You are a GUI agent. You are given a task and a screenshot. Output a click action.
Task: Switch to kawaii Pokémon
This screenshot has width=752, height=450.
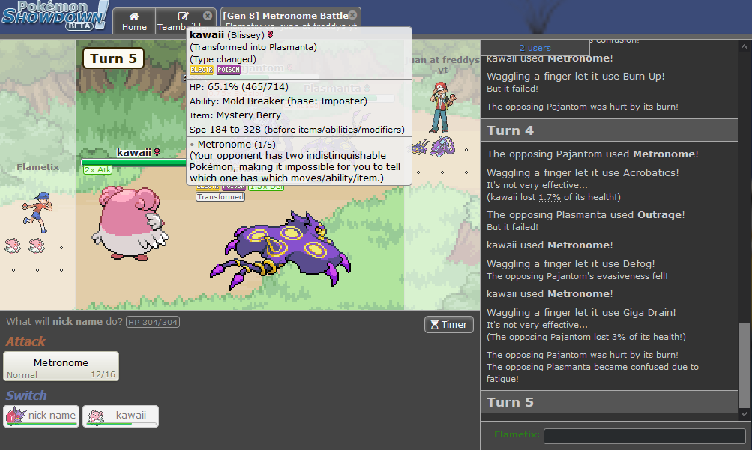121,415
